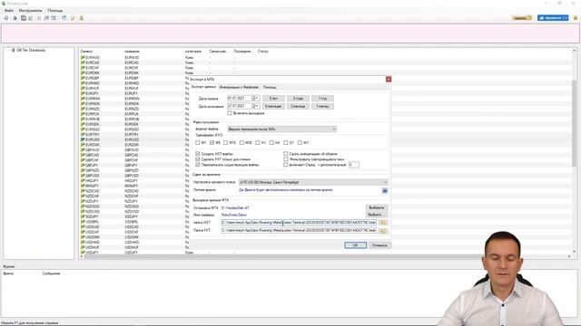The width and height of the screenshot is (581, 326).
Task: Switch to Информация о Metatrader tab
Action: tap(239, 87)
